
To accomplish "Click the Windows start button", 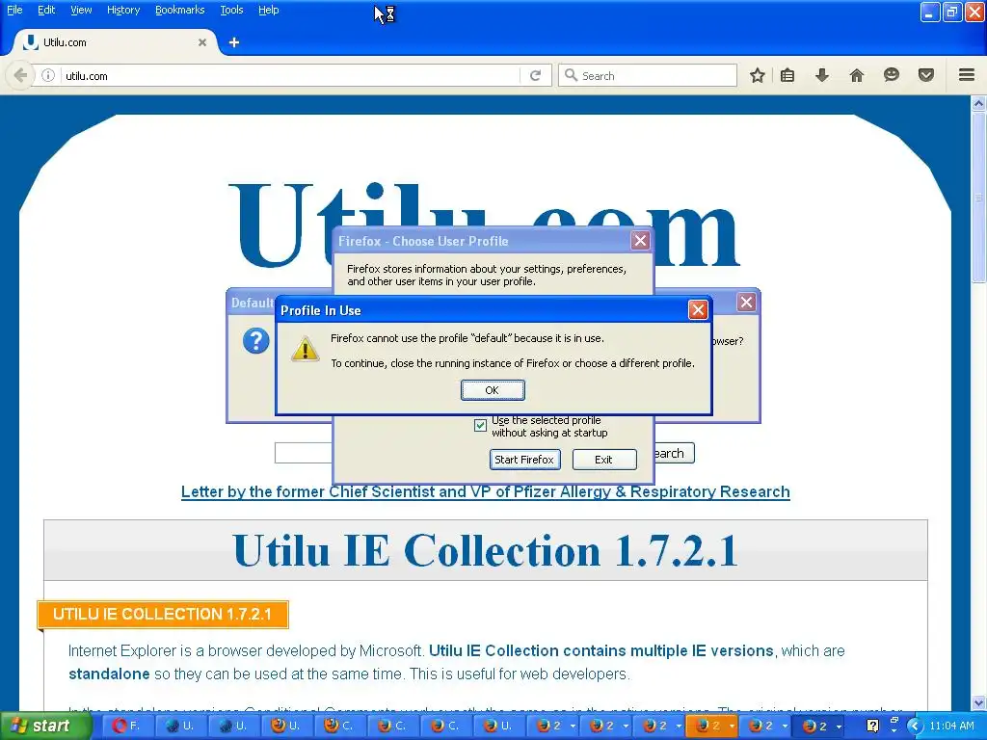I will (46, 727).
